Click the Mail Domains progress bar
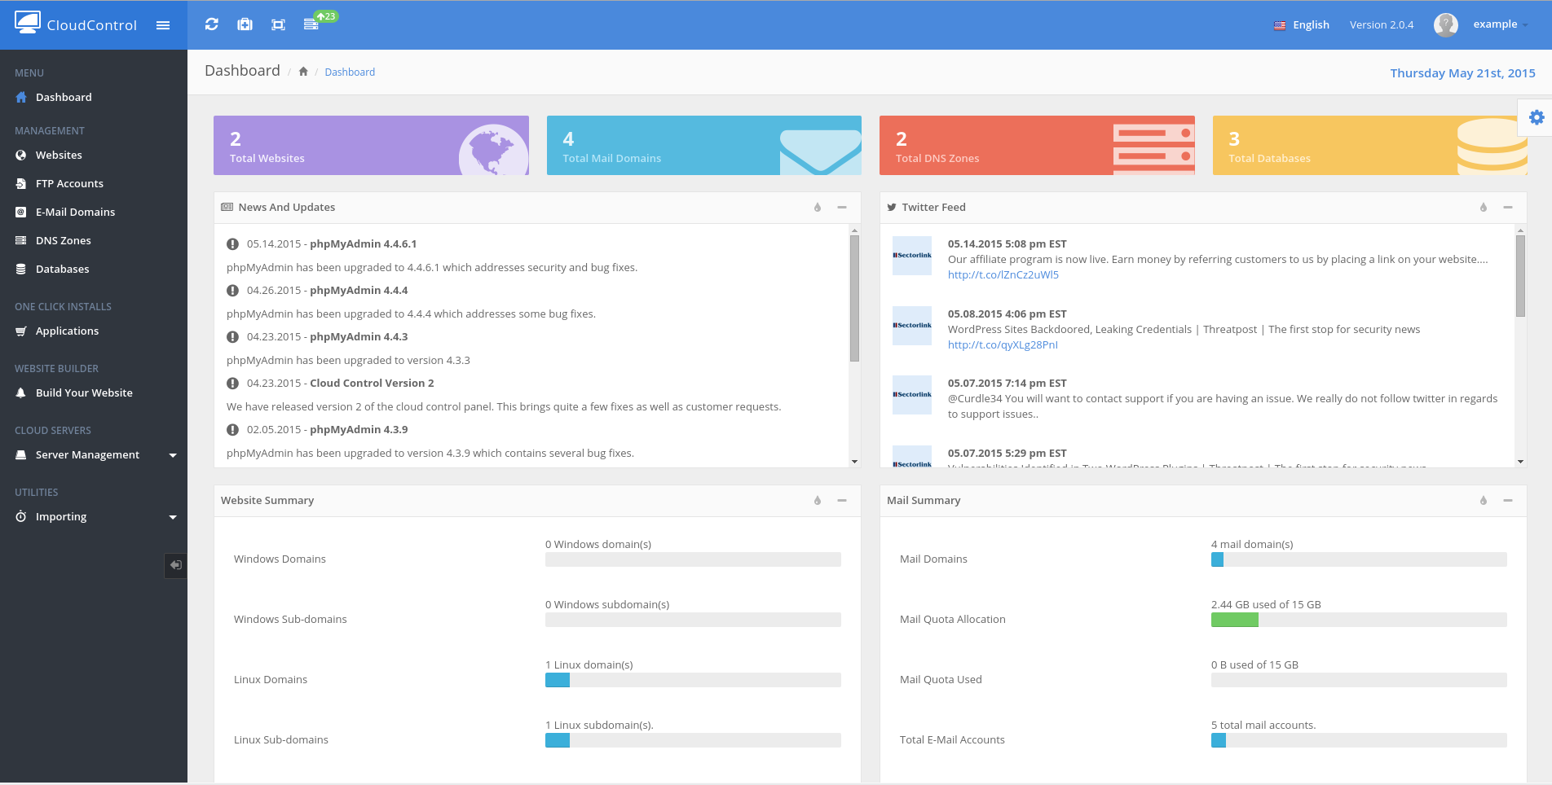The height and width of the screenshot is (785, 1552). (x=1359, y=559)
